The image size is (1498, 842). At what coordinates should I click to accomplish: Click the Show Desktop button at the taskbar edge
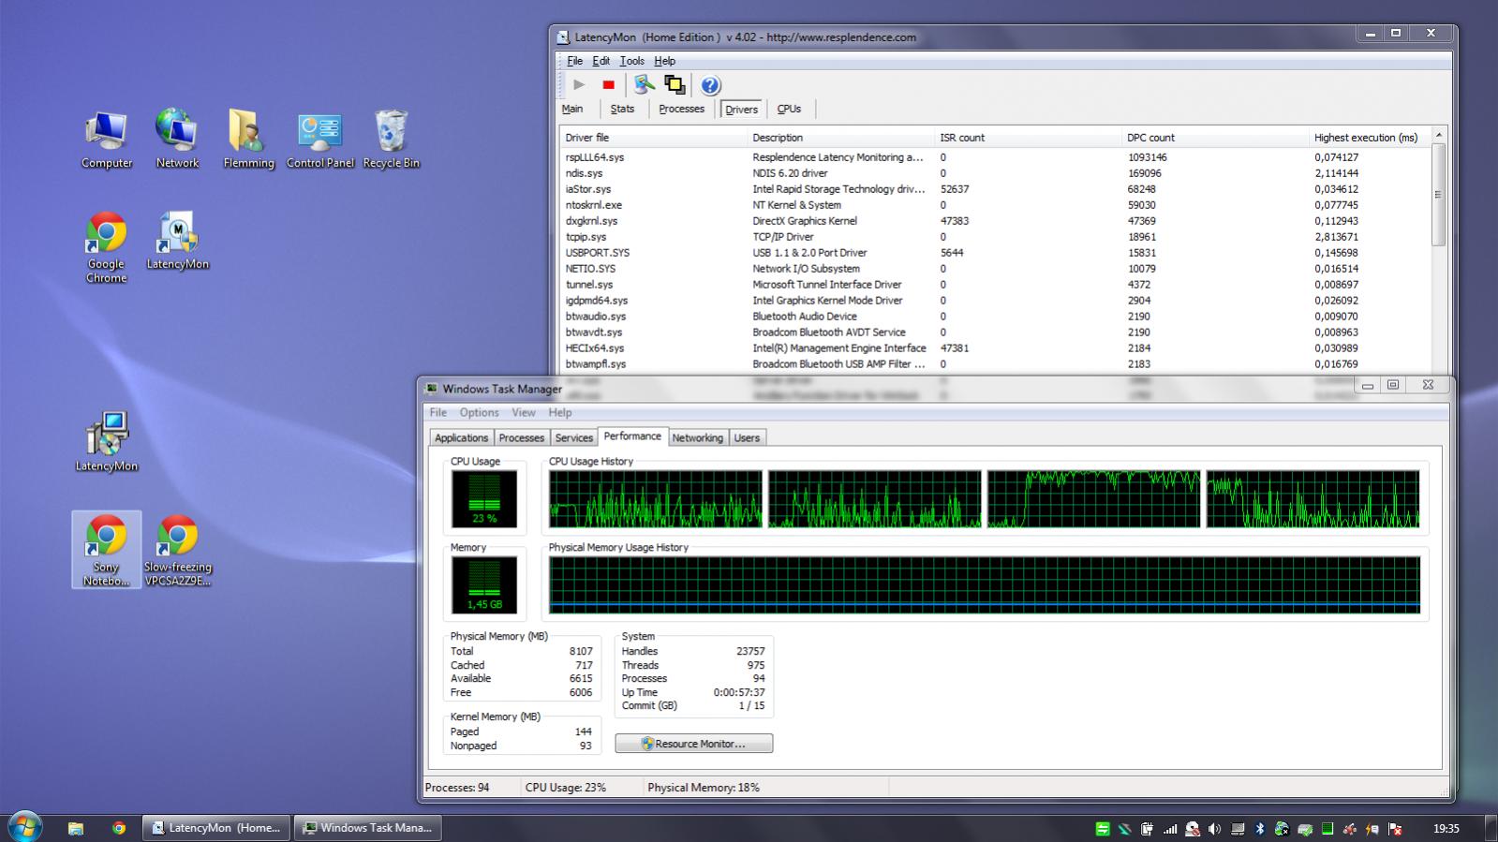[x=1491, y=828]
